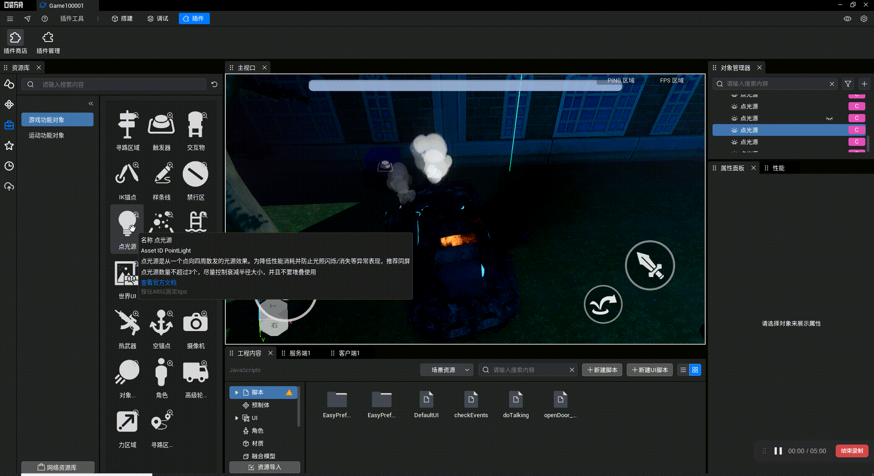Expand the UI tree node
The height and width of the screenshot is (476, 874).
pos(236,418)
